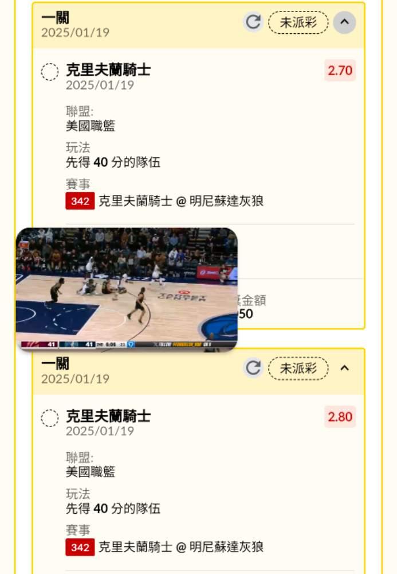
Task: Open first 克里夫蘭騎士 @ 明尼蘇達灰狼 matchup
Action: (181, 201)
